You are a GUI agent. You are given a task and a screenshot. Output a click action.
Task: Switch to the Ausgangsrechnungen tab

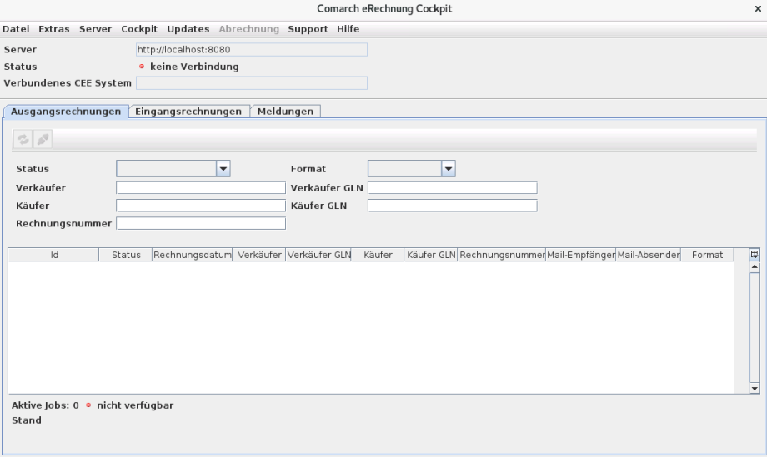(66, 112)
